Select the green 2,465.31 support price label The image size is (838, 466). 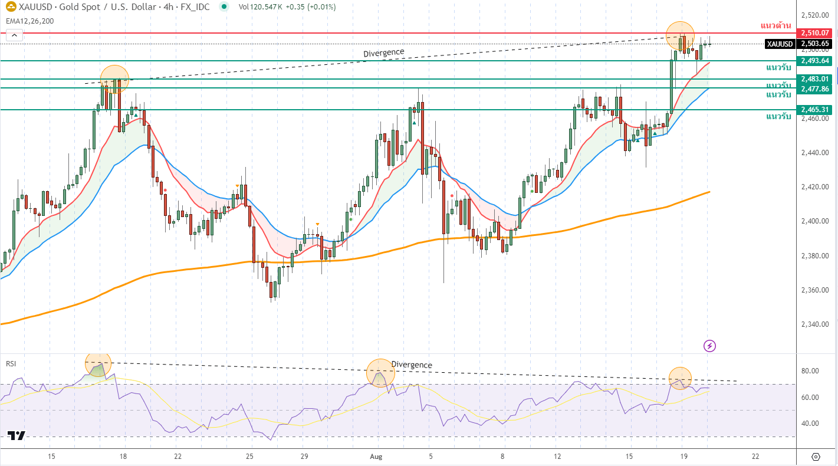pyautogui.click(x=814, y=110)
